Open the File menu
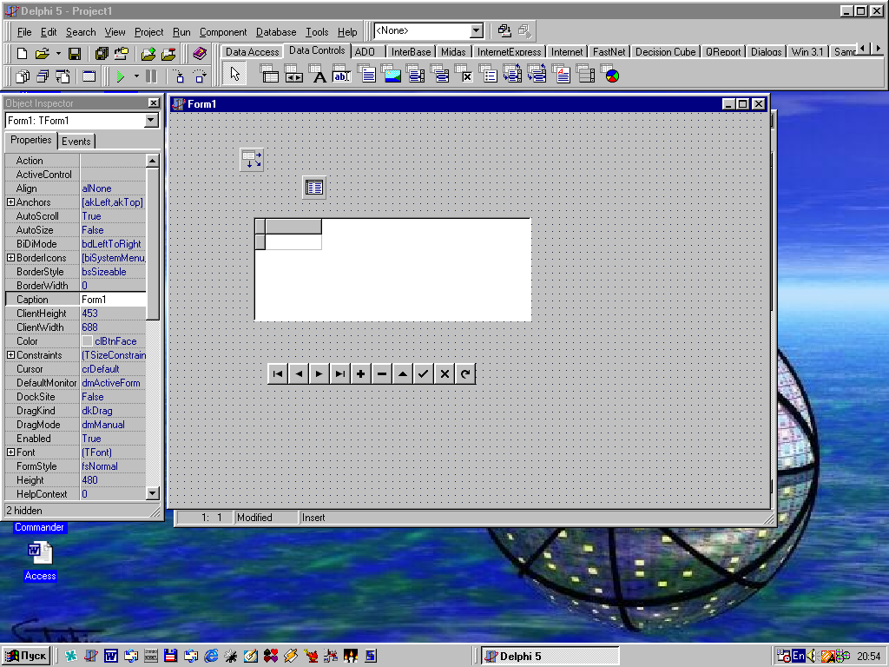 click(24, 32)
